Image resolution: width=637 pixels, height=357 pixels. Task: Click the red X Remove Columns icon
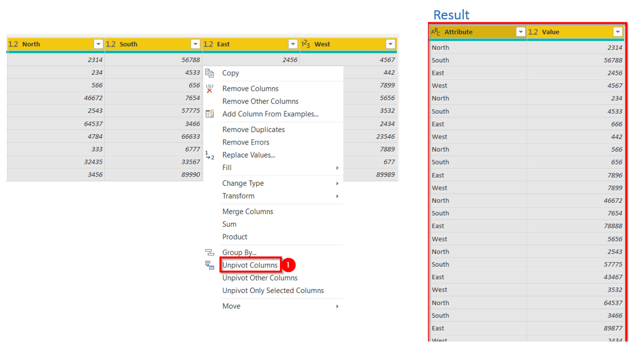pyautogui.click(x=211, y=89)
